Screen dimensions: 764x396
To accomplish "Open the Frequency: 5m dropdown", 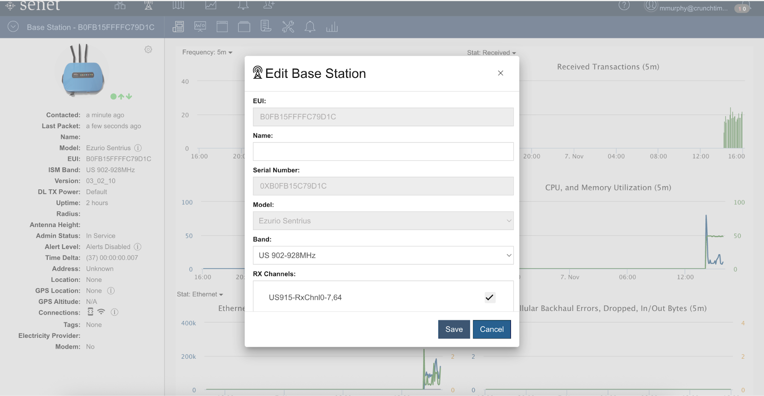I will click(207, 52).
